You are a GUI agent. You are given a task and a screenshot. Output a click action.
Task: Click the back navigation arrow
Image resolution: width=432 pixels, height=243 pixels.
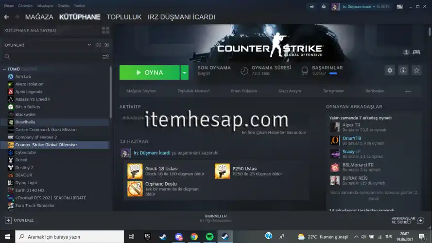pyautogui.click(x=7, y=17)
